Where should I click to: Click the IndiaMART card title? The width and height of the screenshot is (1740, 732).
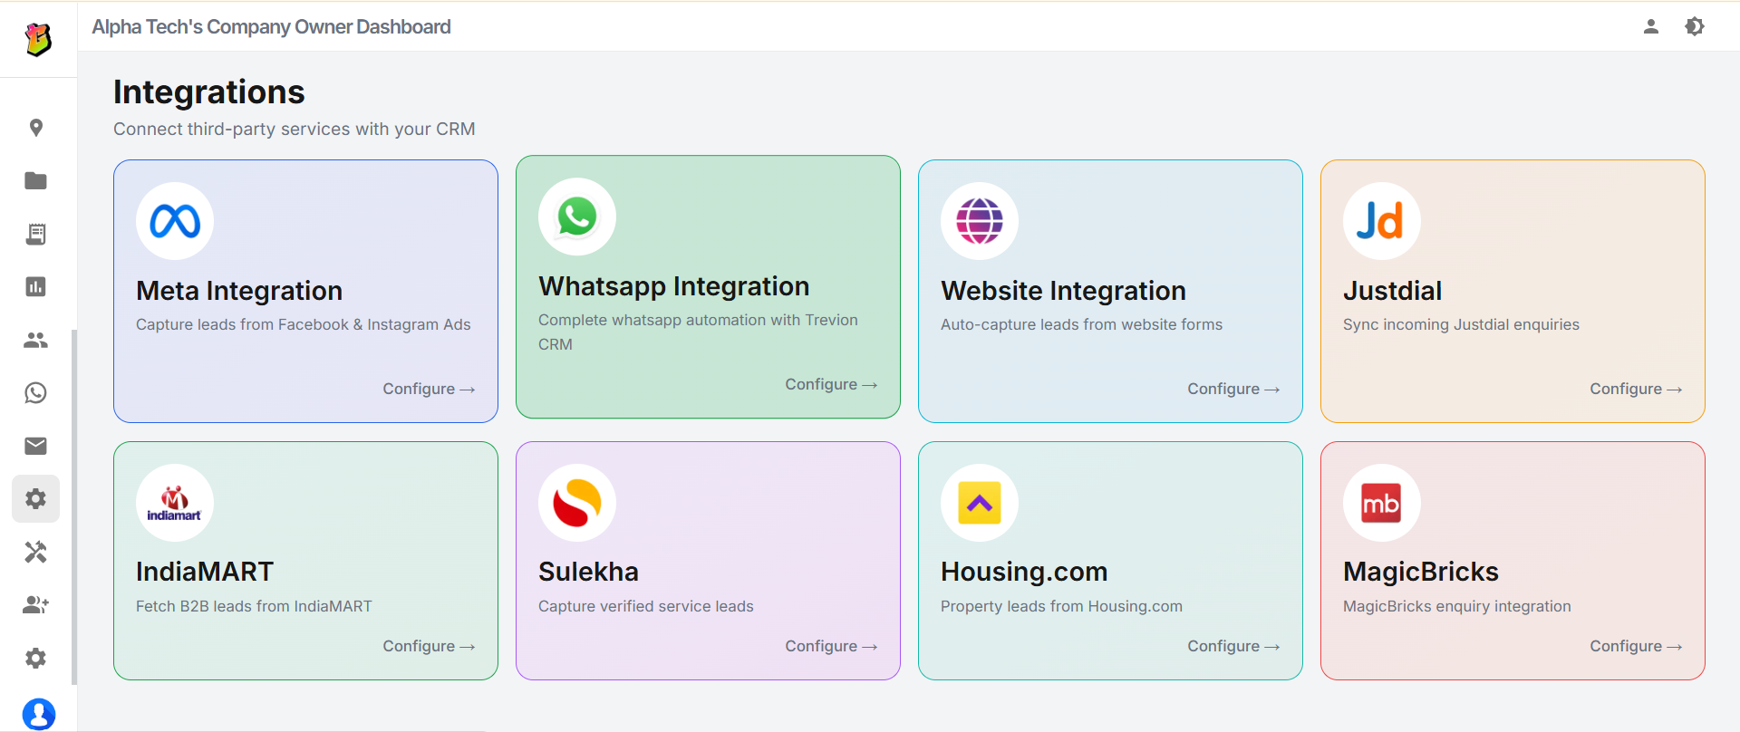pyautogui.click(x=205, y=572)
